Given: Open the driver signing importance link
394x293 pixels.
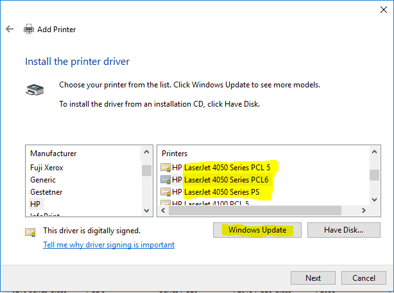Looking at the screenshot, I should [108, 245].
